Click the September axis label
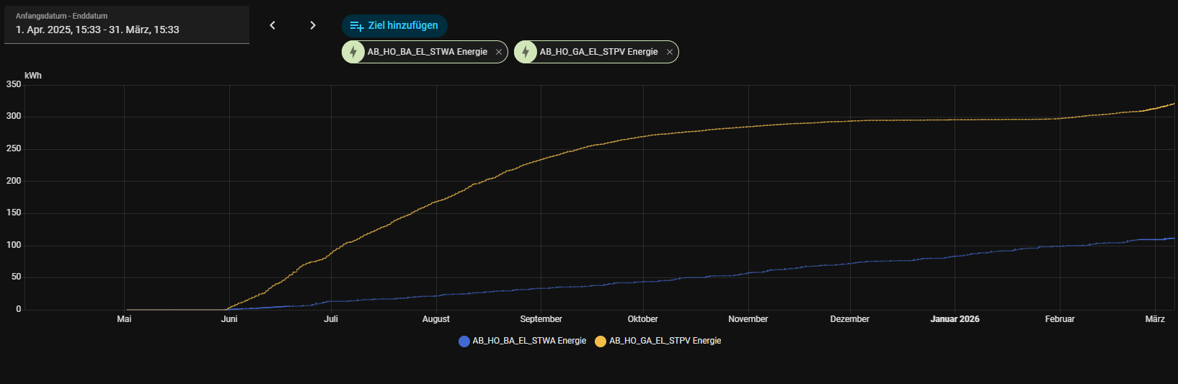The height and width of the screenshot is (384, 1178). 541,319
